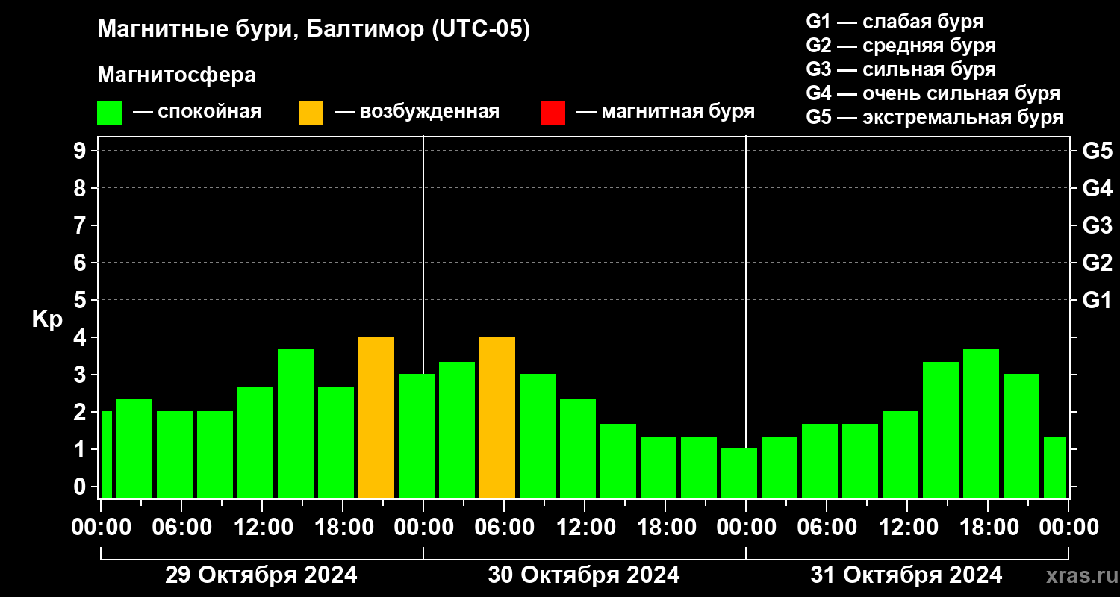Click the date label '29 Октября 2024'

(261, 575)
